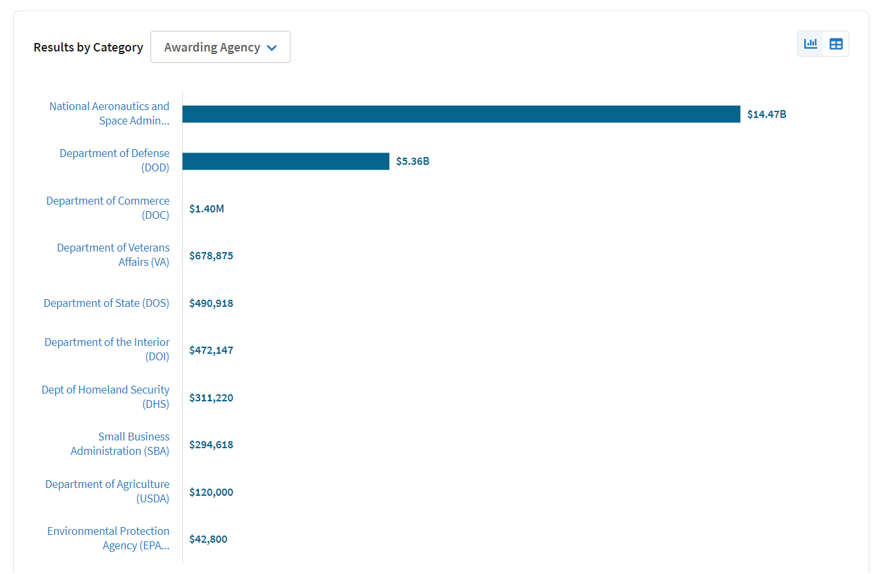The height and width of the screenshot is (574, 874).
Task: Open Department of Defense (DOD) link
Action: coord(114,160)
